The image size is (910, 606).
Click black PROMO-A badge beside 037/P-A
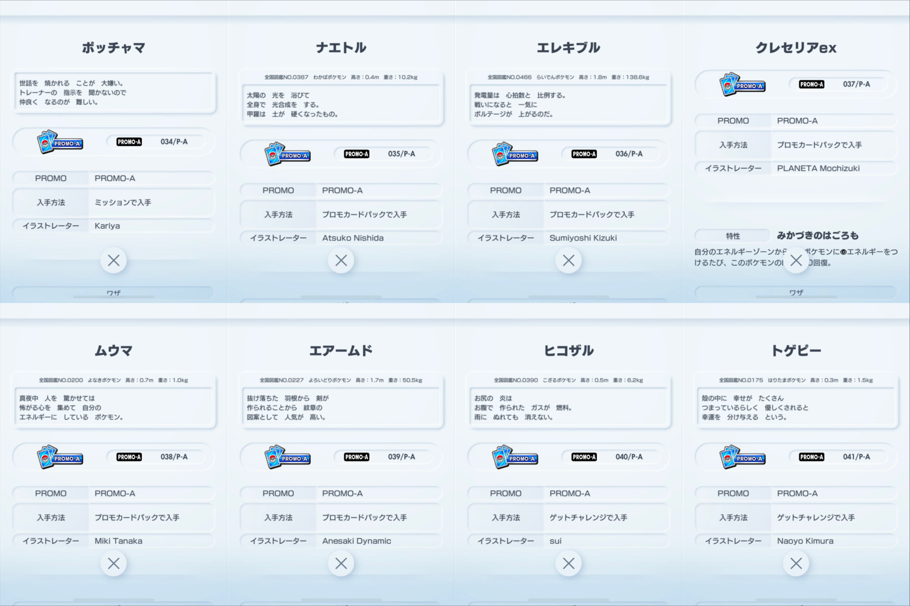click(x=812, y=84)
